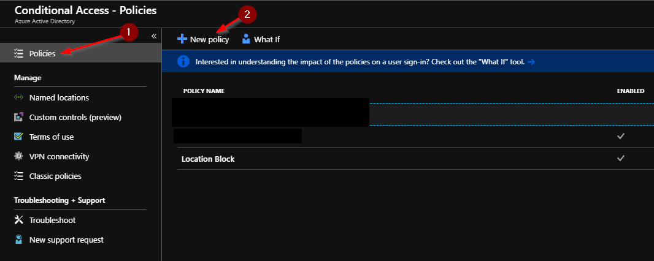
Task: Open Custom controls (preview)
Action: point(75,118)
